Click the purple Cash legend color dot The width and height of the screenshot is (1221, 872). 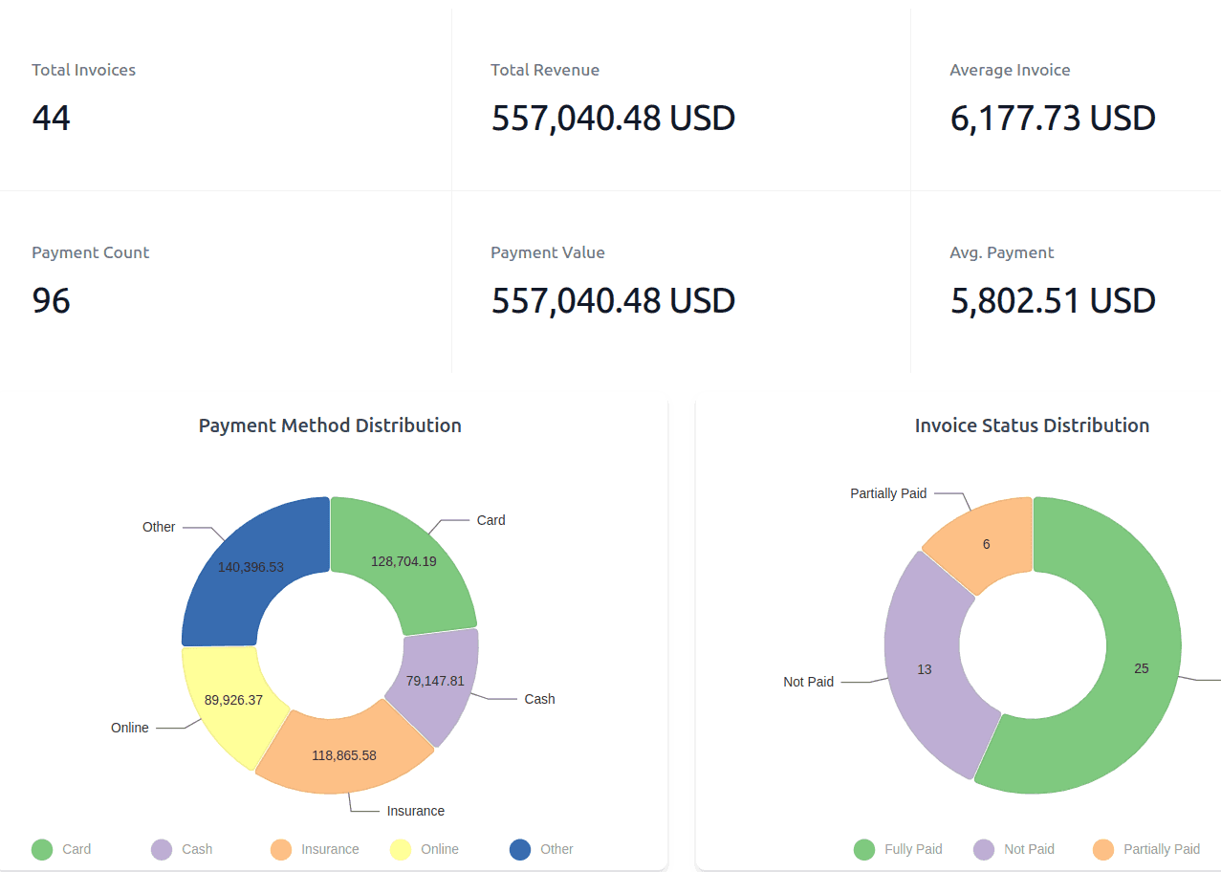pos(163,849)
